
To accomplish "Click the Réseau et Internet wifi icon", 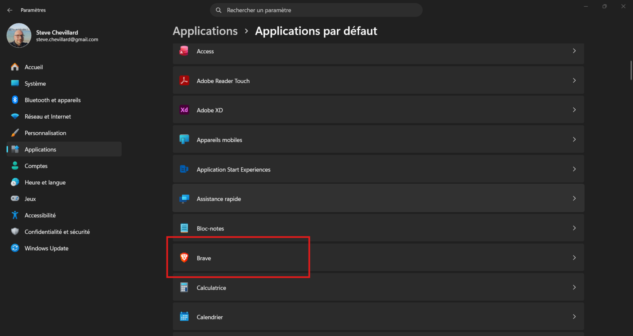I will click(x=15, y=116).
